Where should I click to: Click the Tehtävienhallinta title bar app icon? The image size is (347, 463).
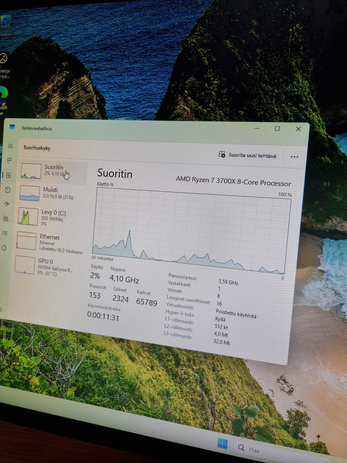click(x=13, y=127)
